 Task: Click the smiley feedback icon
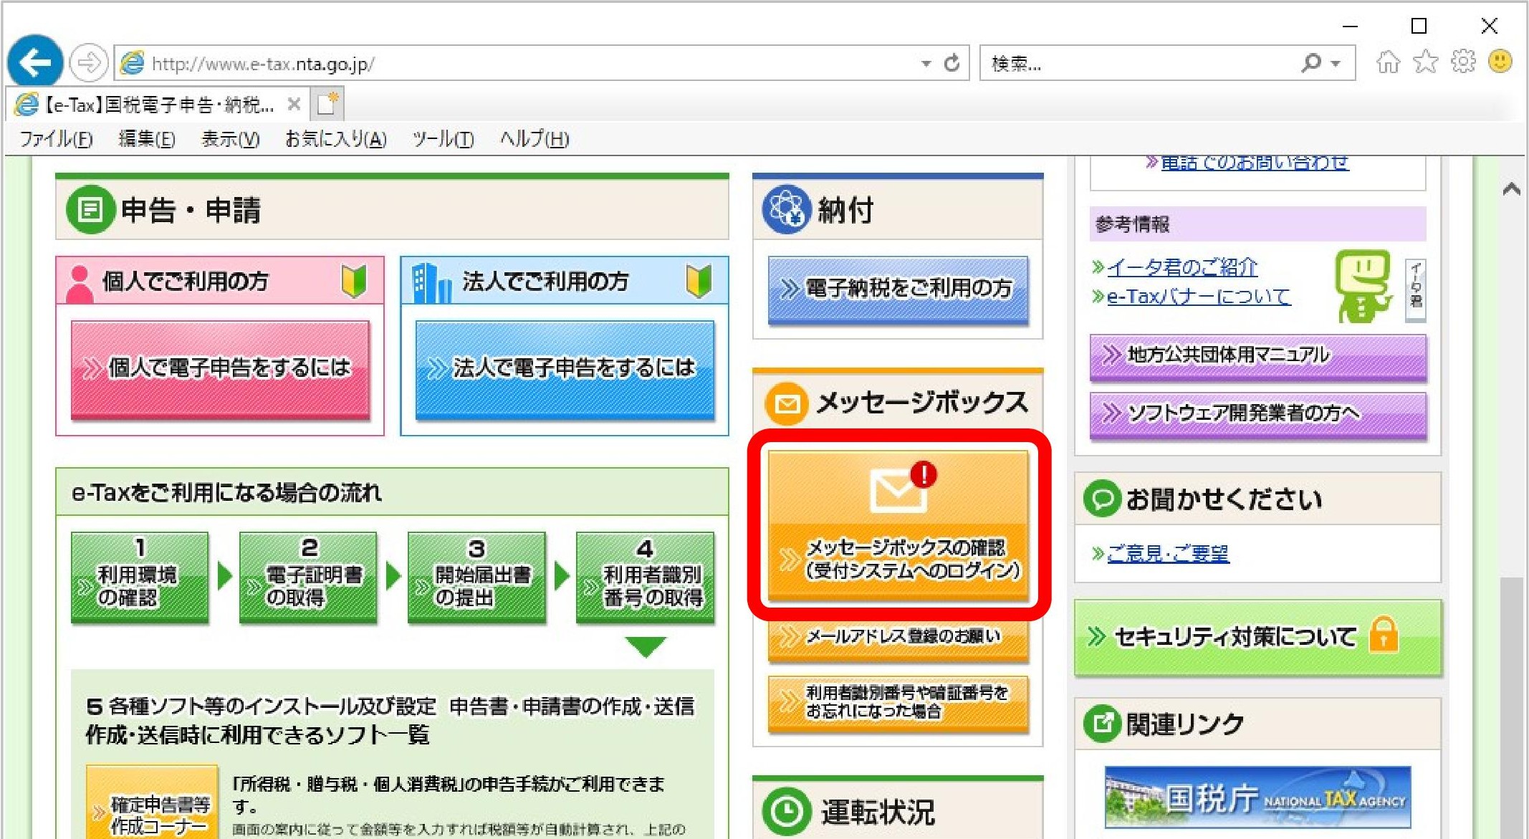coord(1500,62)
